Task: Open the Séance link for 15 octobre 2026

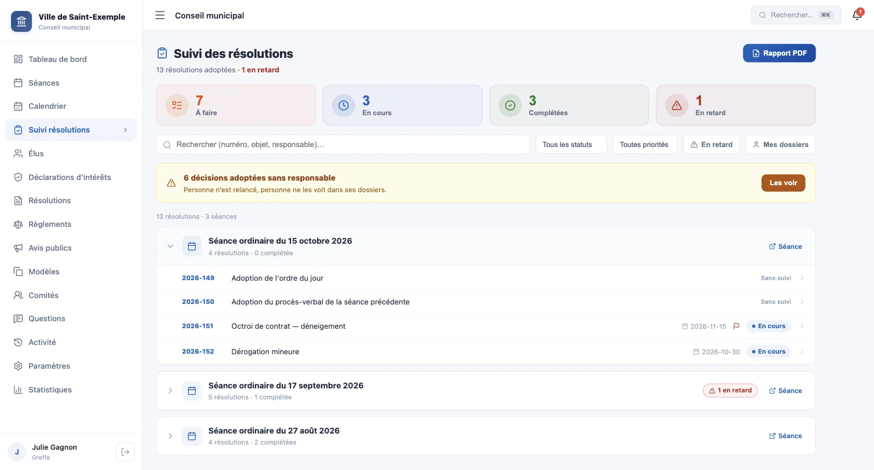Action: (x=785, y=247)
